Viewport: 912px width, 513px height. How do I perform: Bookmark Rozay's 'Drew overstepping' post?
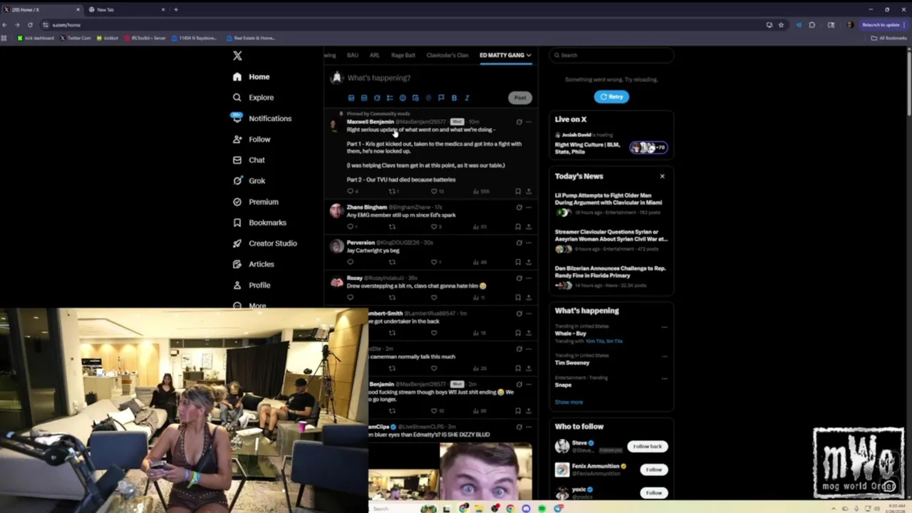[518, 297]
